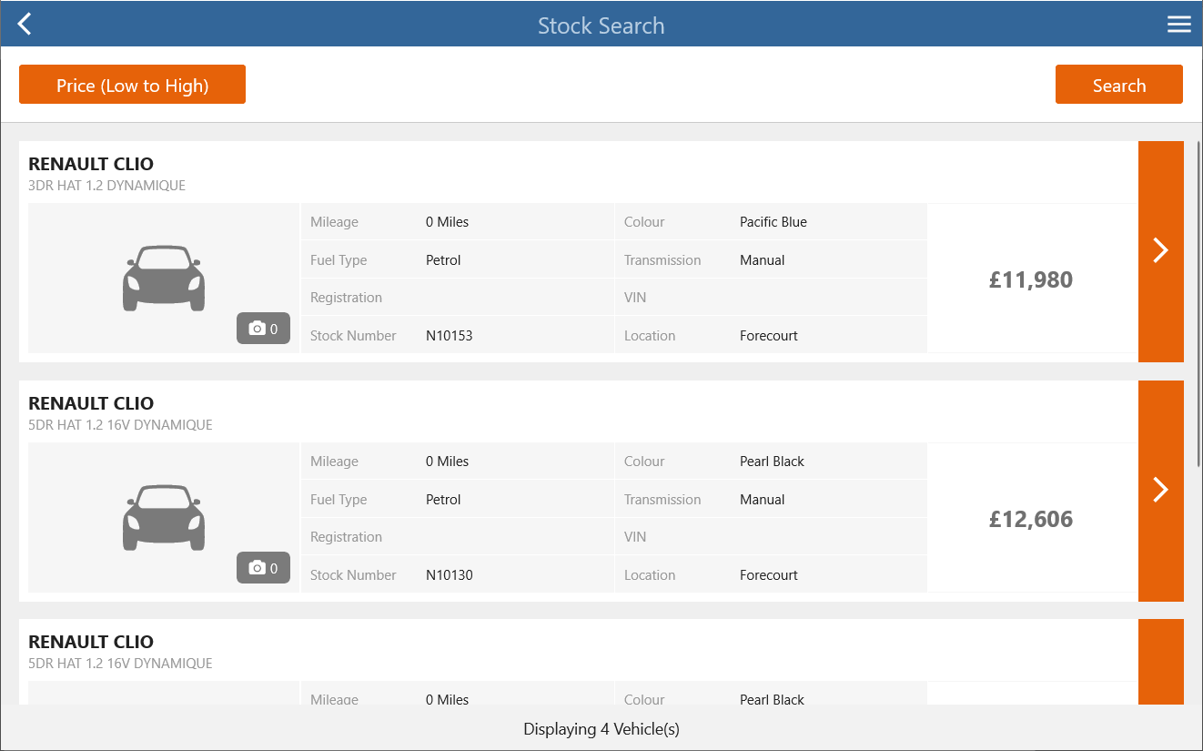This screenshot has width=1203, height=751.
Task: Click VIN label of stock N10130
Action: pyautogui.click(x=635, y=537)
